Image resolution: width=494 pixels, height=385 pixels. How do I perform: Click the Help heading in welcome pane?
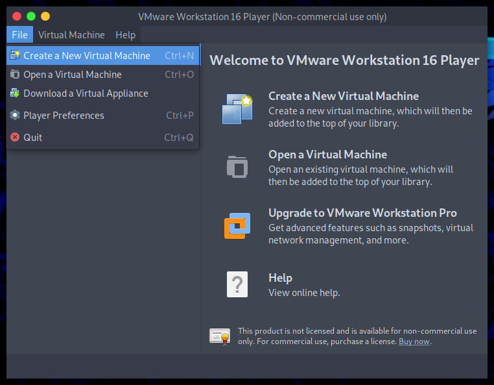tap(281, 278)
